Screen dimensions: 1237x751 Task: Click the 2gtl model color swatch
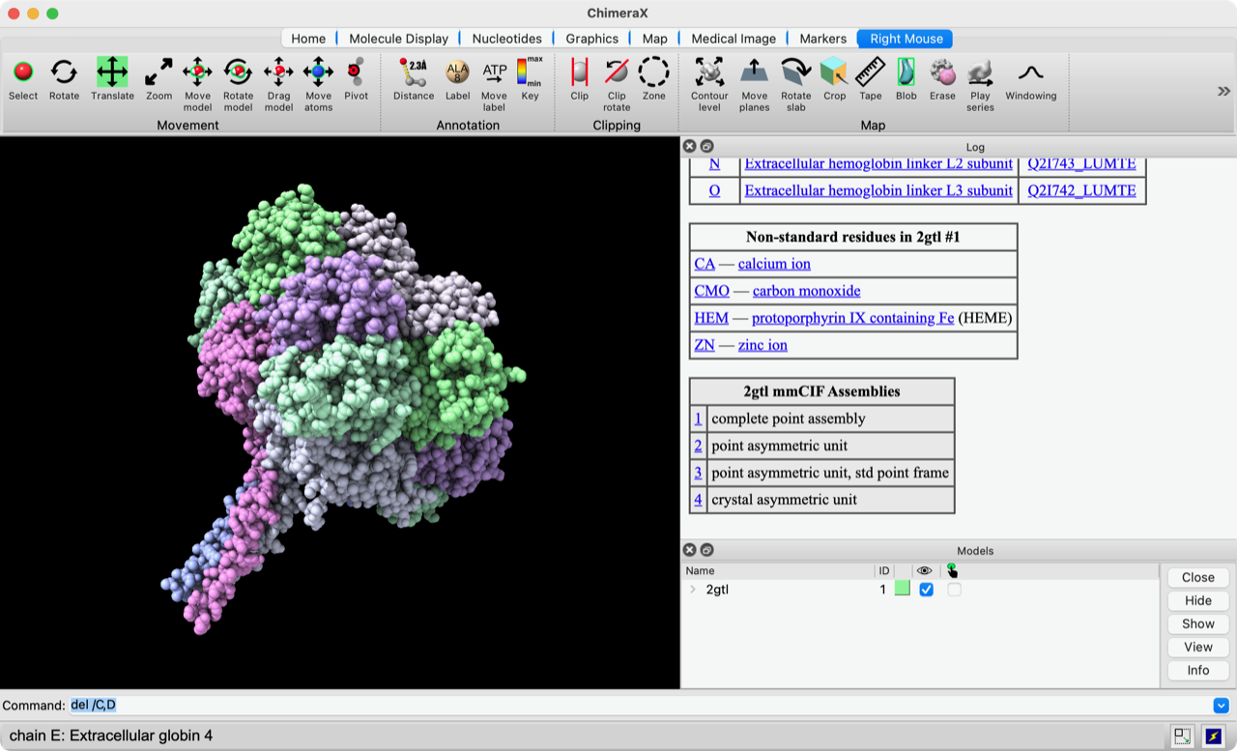(902, 589)
